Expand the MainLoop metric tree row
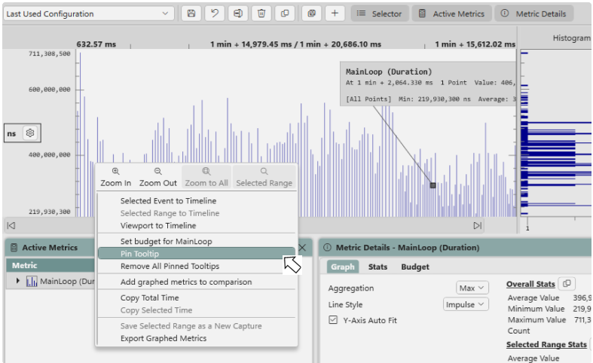The image size is (593, 363). pos(17,281)
